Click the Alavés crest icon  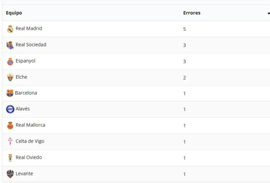click(x=10, y=109)
